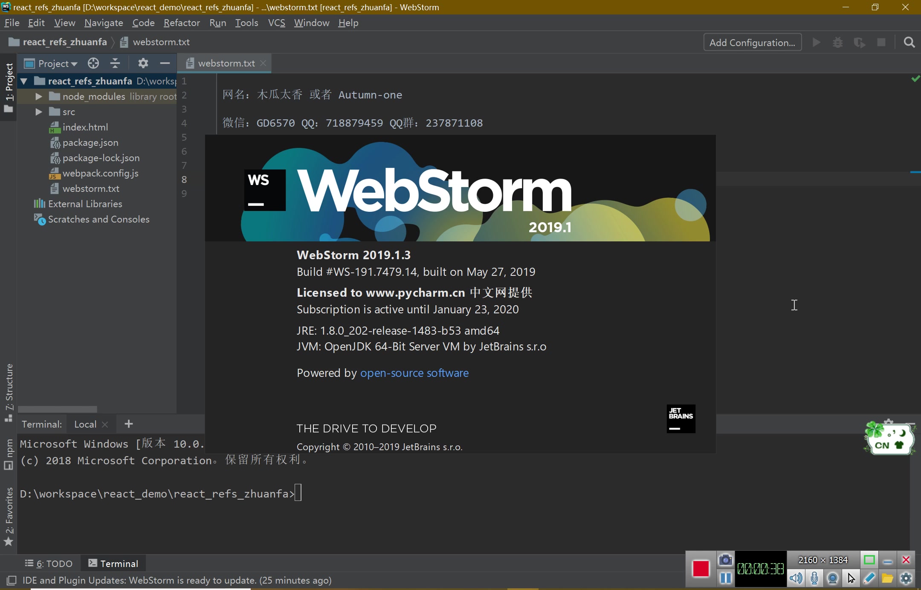This screenshot has width=921, height=590.
Task: Switch to the Terminal tool tab
Action: tap(113, 564)
